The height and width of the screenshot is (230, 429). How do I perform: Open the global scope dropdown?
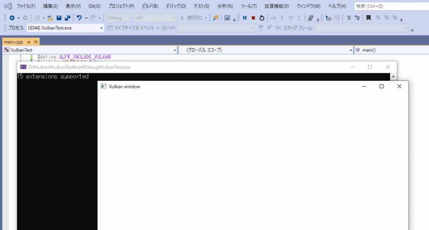[x=266, y=50]
